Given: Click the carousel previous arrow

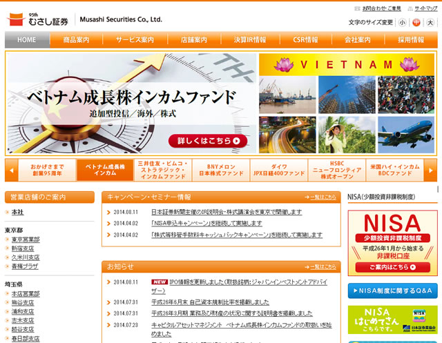Looking at the screenshot, I should point(12,170).
